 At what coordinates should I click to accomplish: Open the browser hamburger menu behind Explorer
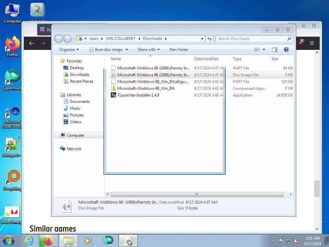(312, 43)
